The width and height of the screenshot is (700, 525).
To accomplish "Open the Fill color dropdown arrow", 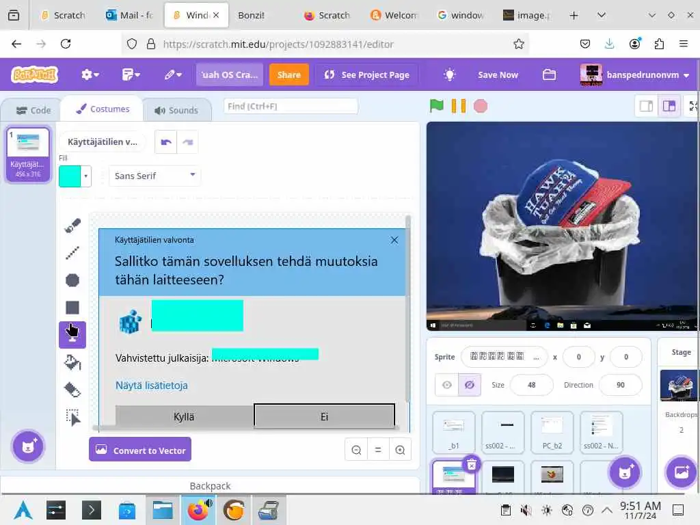I will pyautogui.click(x=85, y=176).
